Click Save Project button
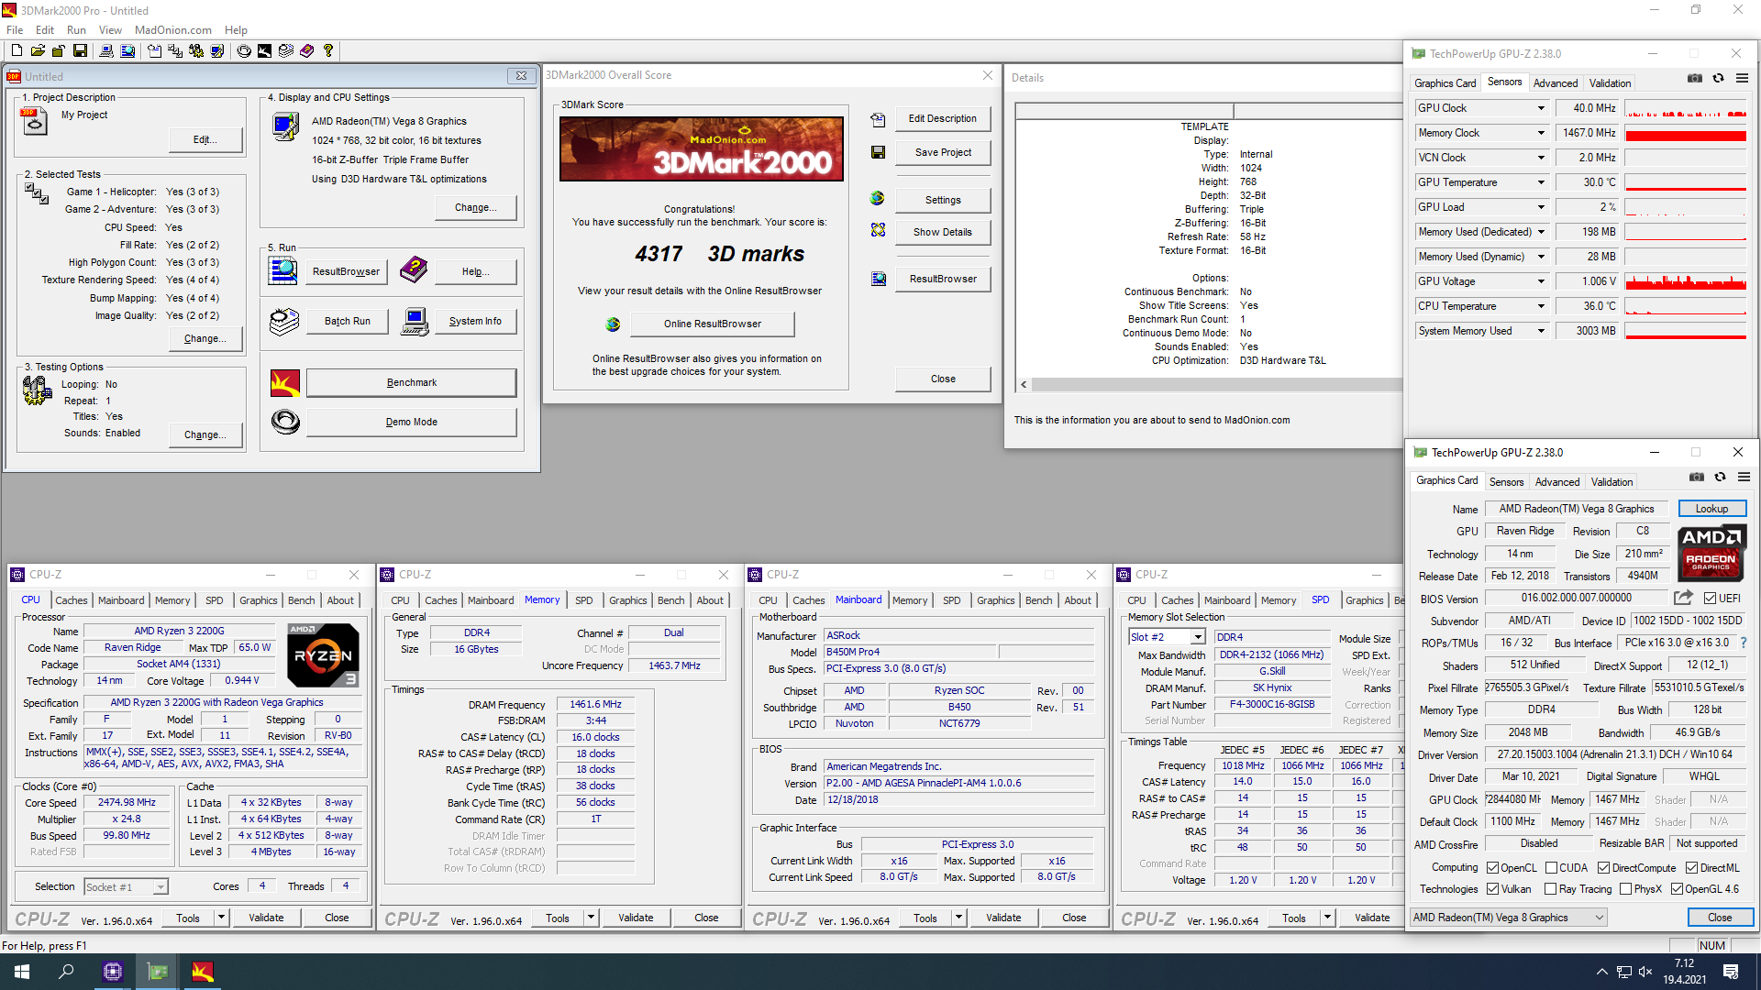The height and width of the screenshot is (990, 1761). pyautogui.click(x=942, y=152)
